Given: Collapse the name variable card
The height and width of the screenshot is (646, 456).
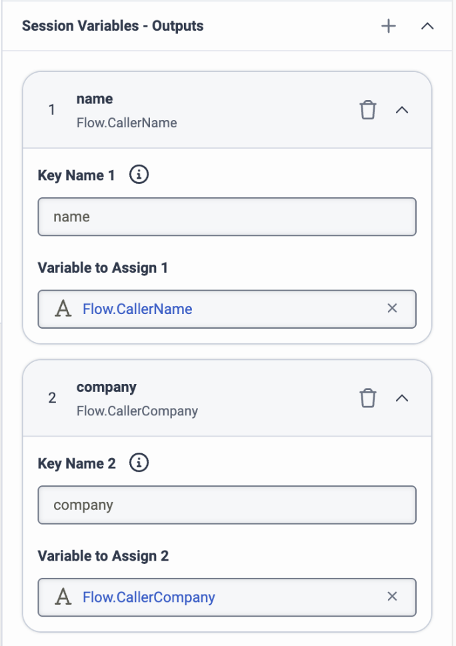Looking at the screenshot, I should [402, 110].
